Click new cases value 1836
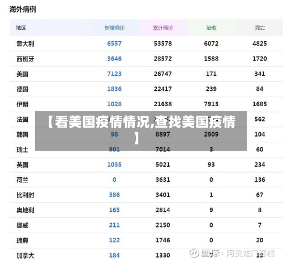Image resolution: width=283 pixels, height=262 pixels. click(114, 89)
